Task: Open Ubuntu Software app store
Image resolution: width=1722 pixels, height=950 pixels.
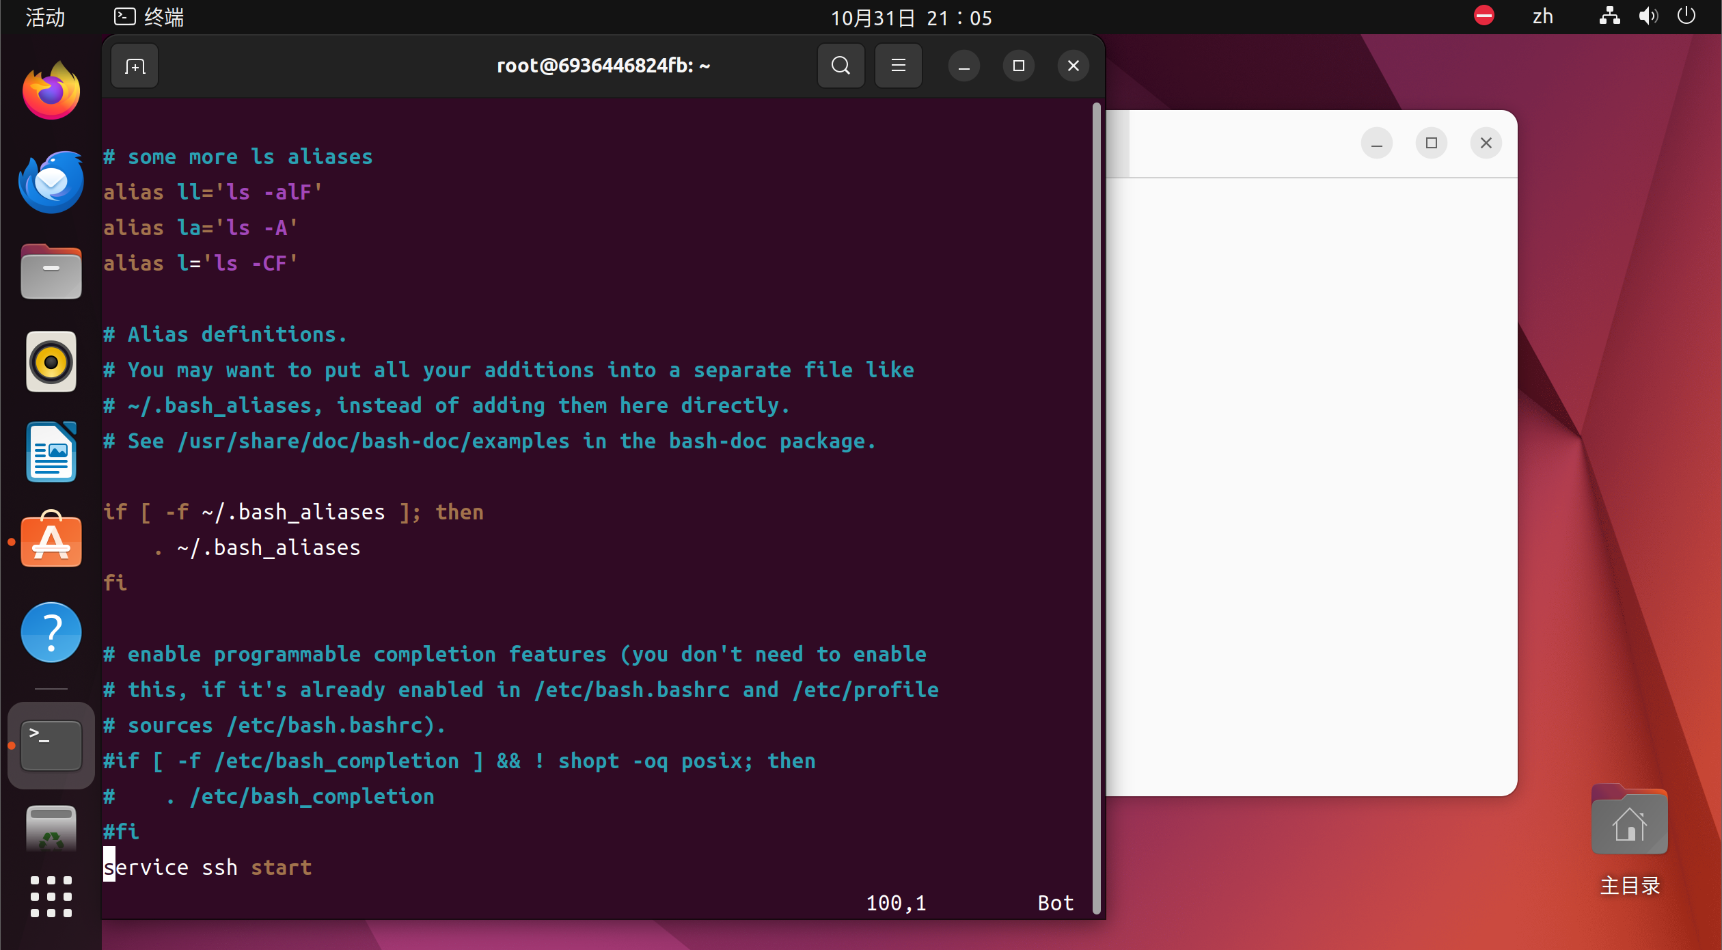Action: tap(51, 541)
